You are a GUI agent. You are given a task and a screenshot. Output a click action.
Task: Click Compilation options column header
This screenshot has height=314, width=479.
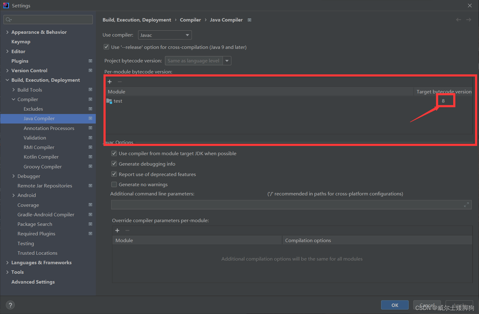click(377, 240)
